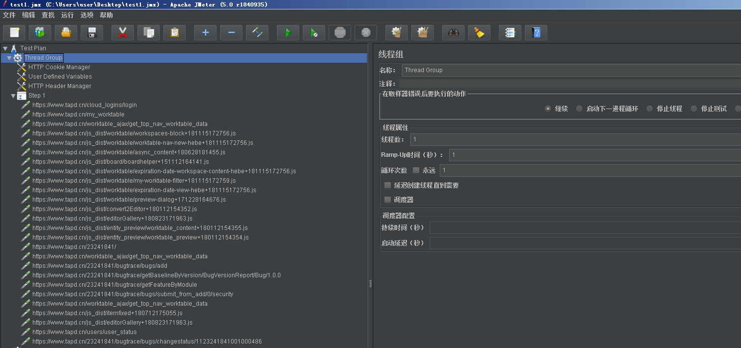The image size is (741, 348).
Task: Click the HTTP Cookie Manager wrench icon
Action: coord(21,67)
